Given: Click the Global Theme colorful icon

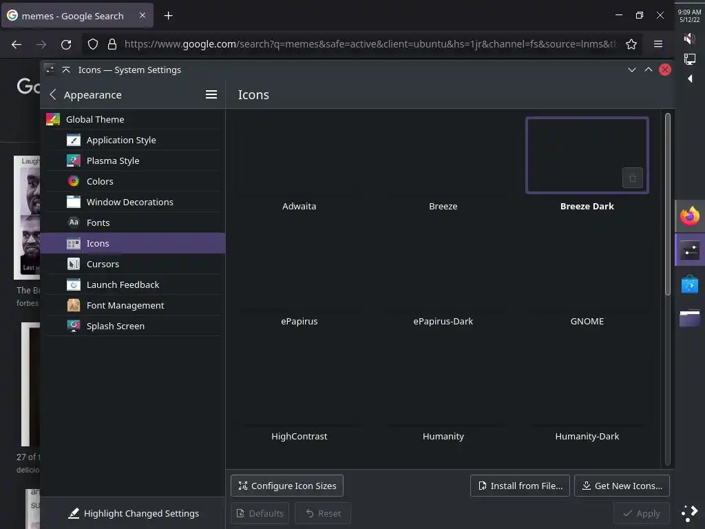Looking at the screenshot, I should (x=53, y=119).
